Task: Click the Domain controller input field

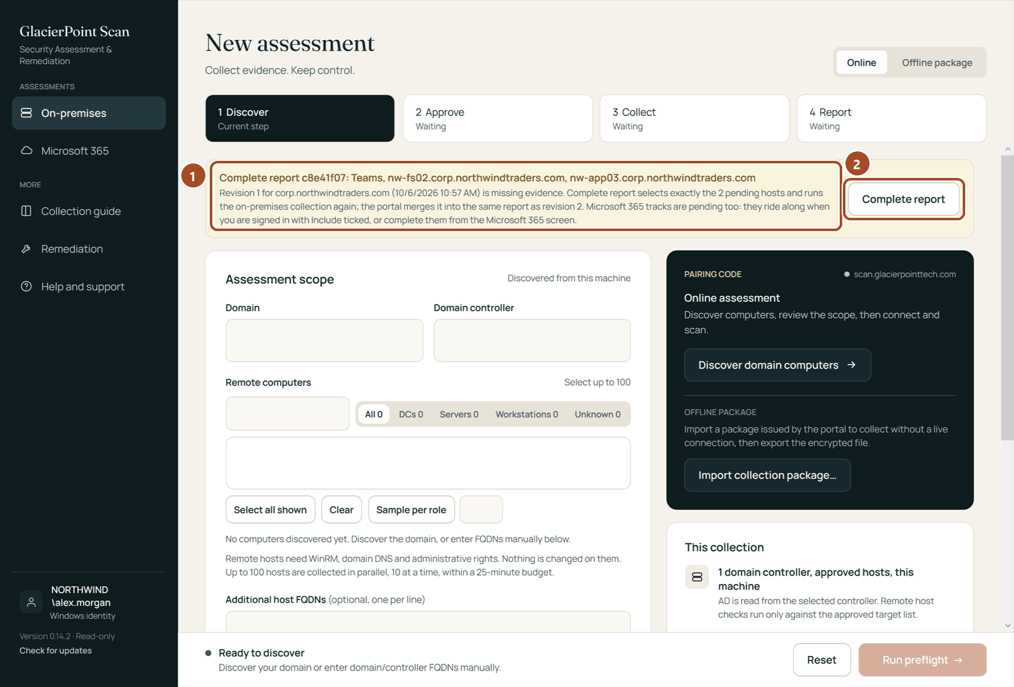Action: click(x=532, y=341)
